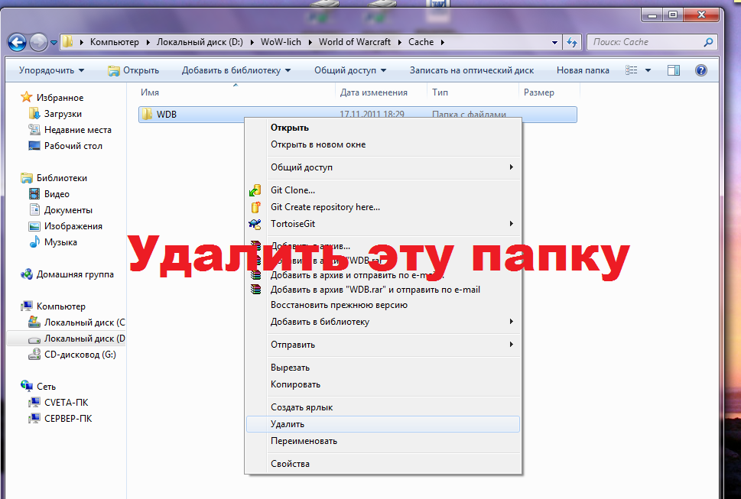The height and width of the screenshot is (499, 741).
Task: Open the Добавить в библиотеку toolbar dropdown
Action: coord(236,70)
